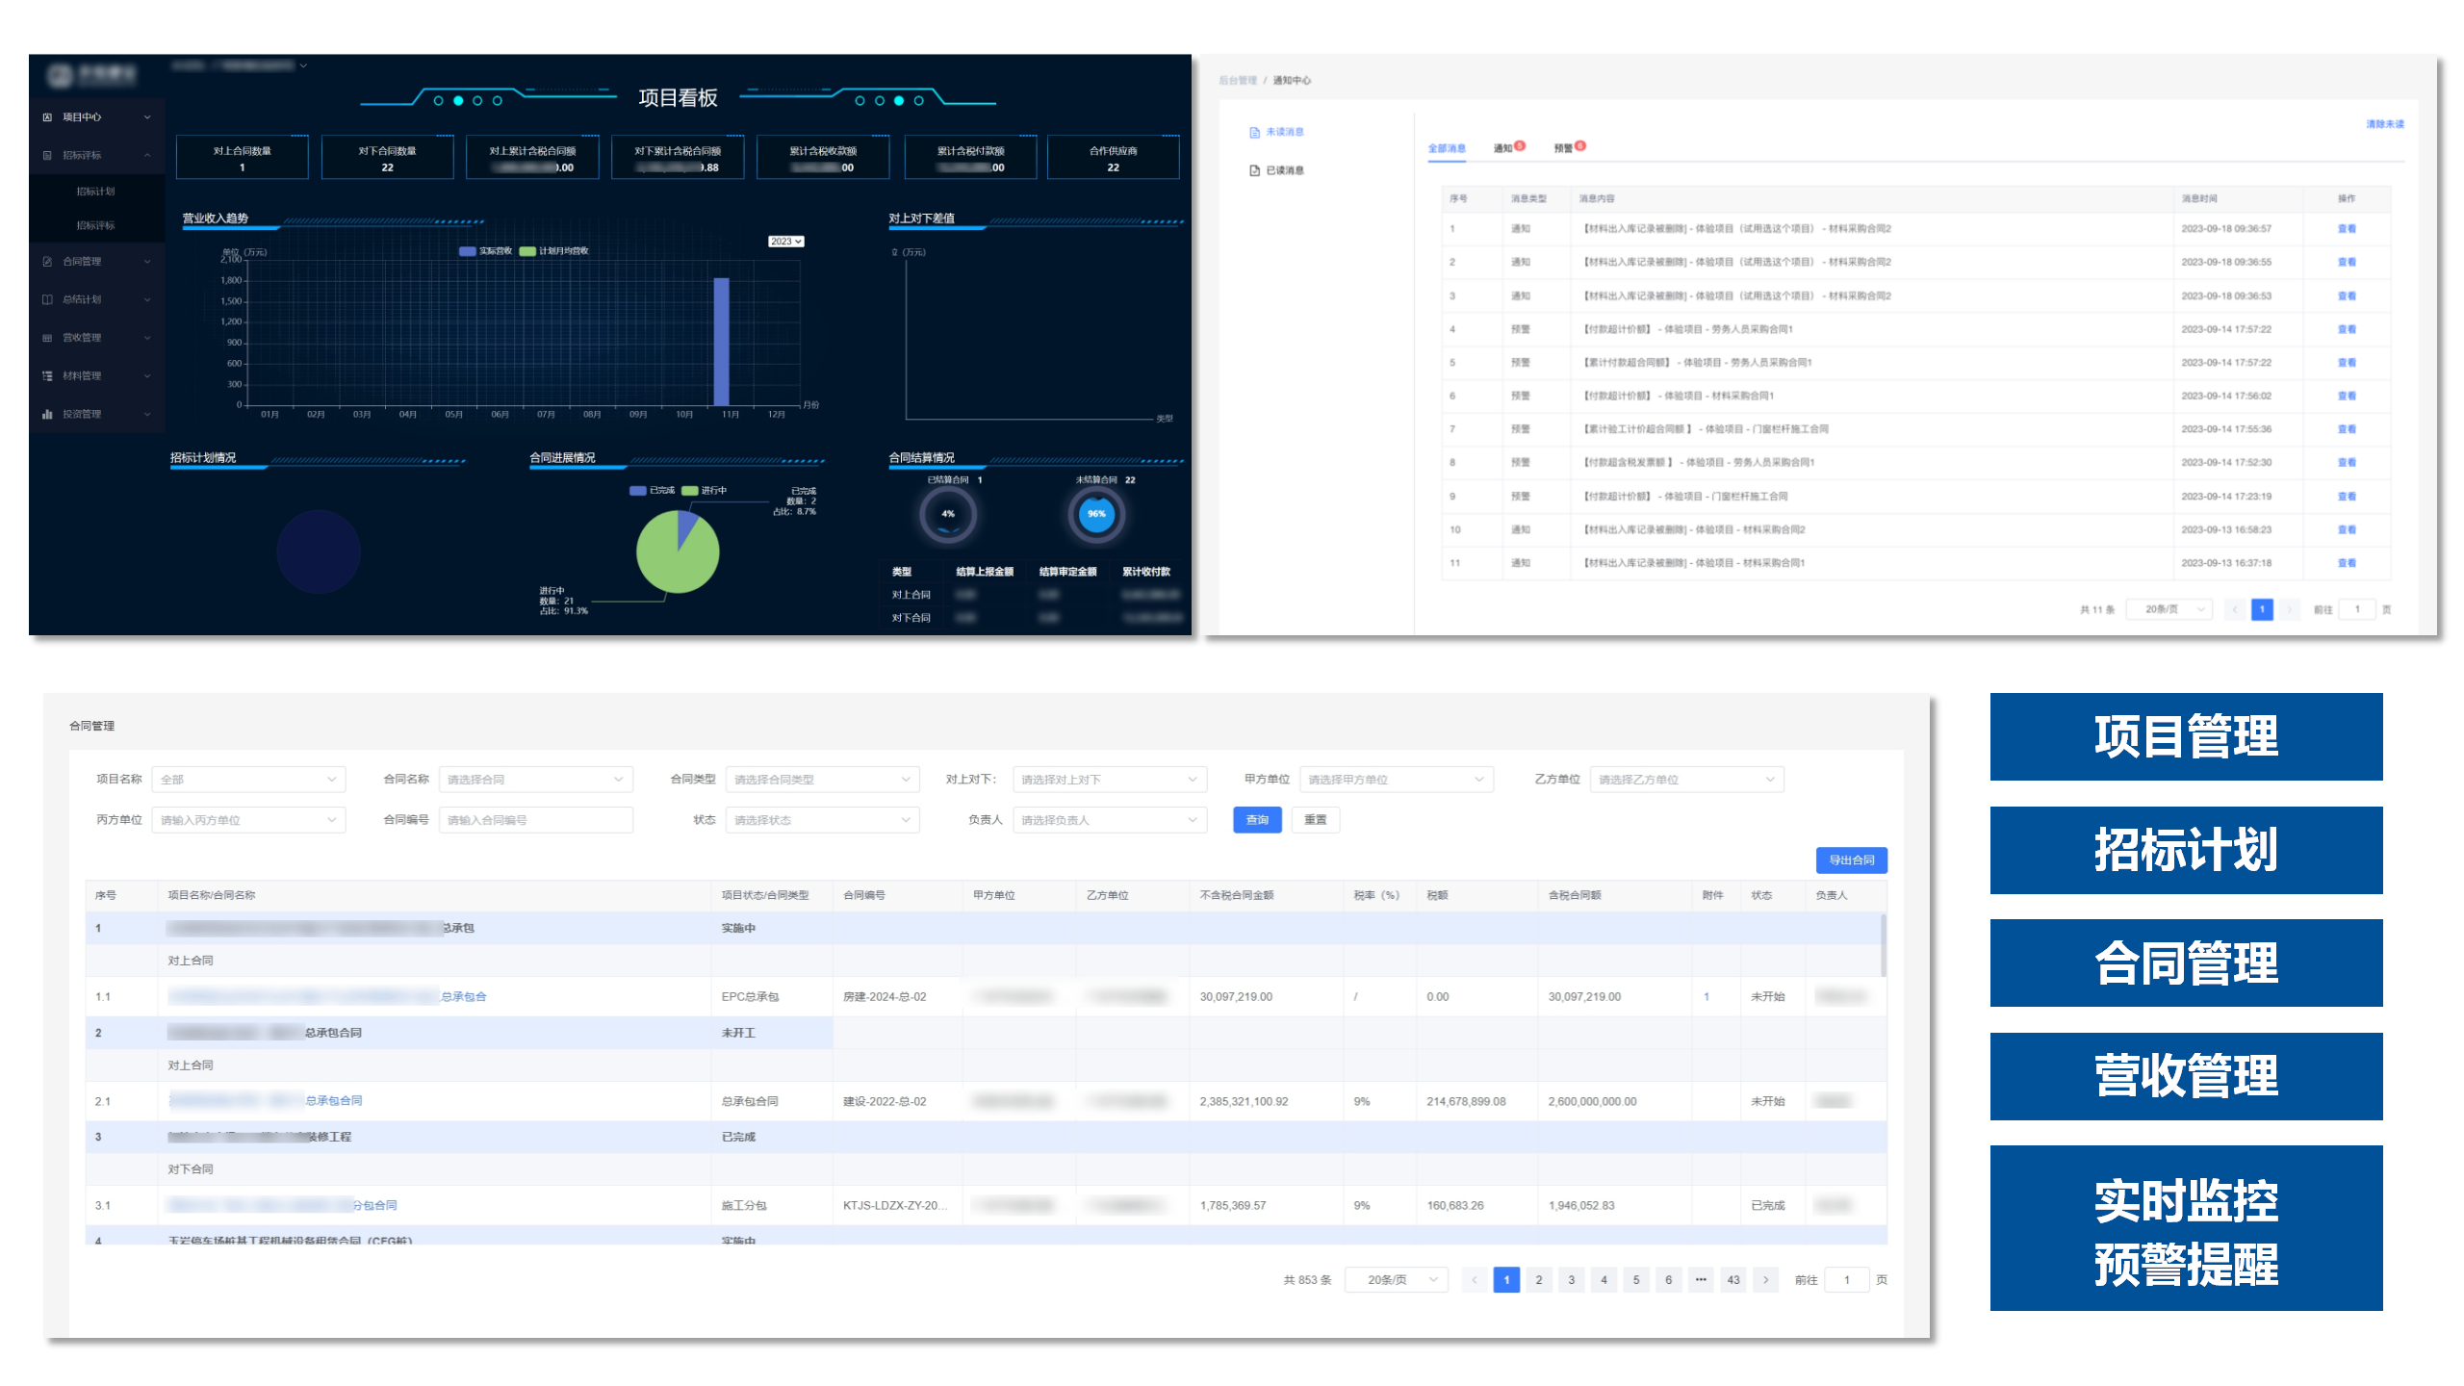
Task: Open the 2023 year dropdown
Action: pyautogui.click(x=785, y=242)
